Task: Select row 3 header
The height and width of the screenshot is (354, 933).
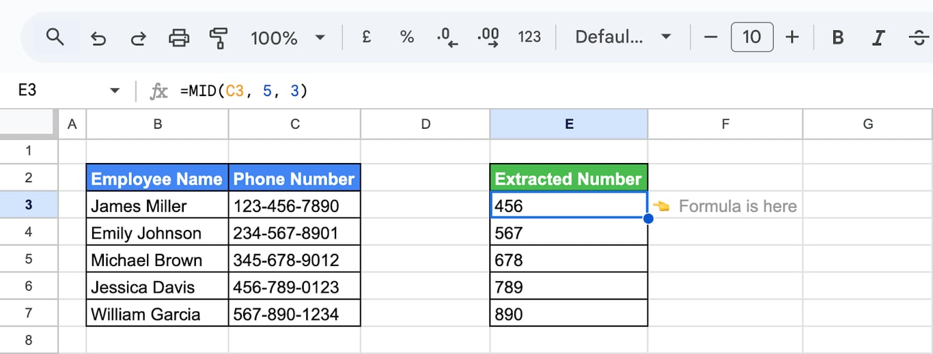Action: [28, 205]
